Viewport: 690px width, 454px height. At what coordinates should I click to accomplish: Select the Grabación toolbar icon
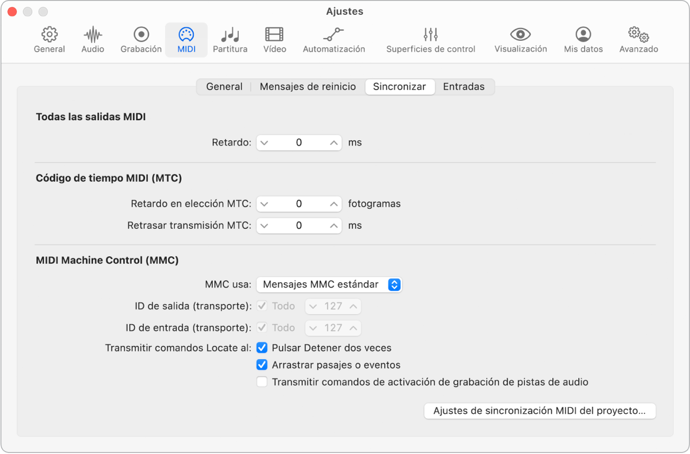141,40
